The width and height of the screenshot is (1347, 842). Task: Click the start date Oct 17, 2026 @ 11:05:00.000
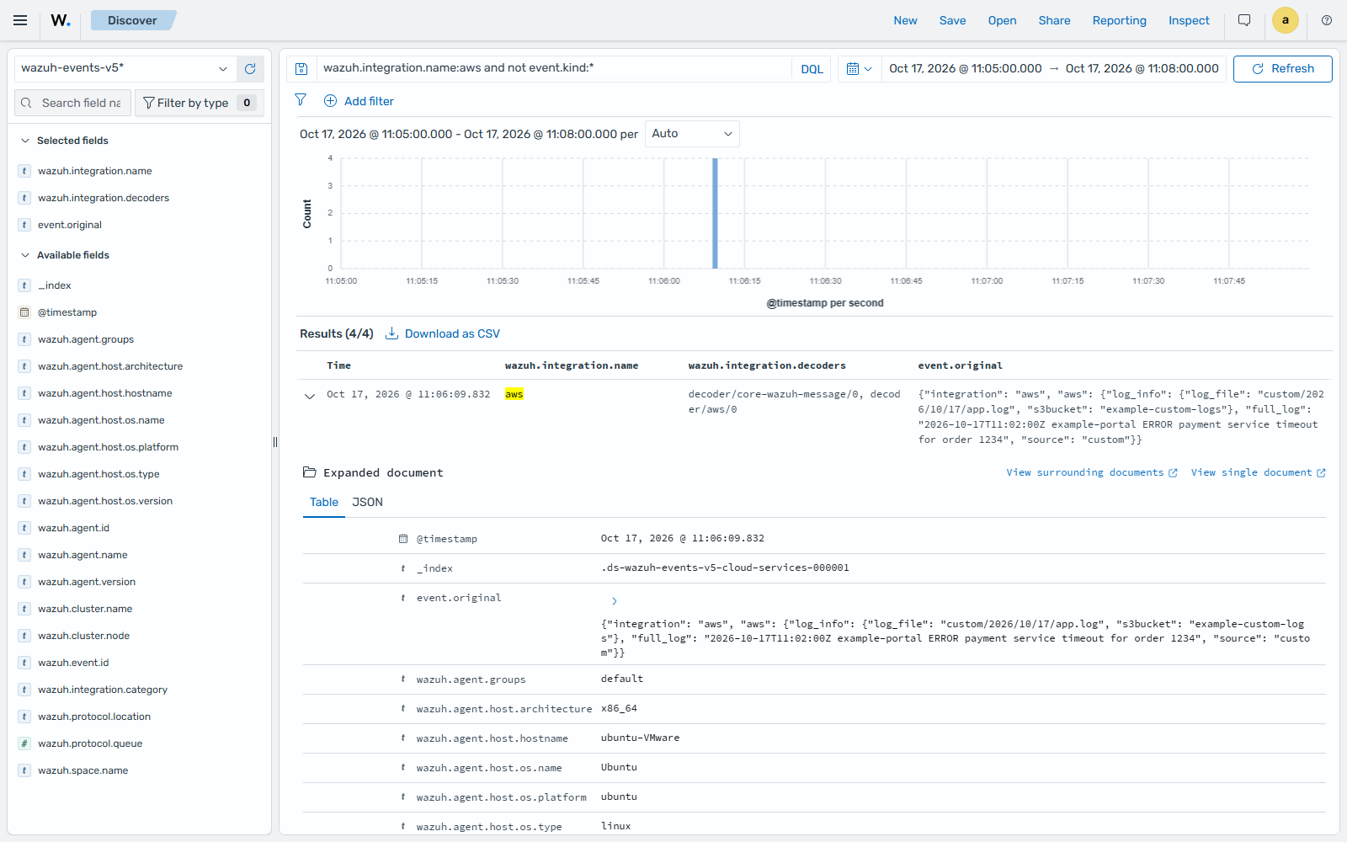point(965,68)
